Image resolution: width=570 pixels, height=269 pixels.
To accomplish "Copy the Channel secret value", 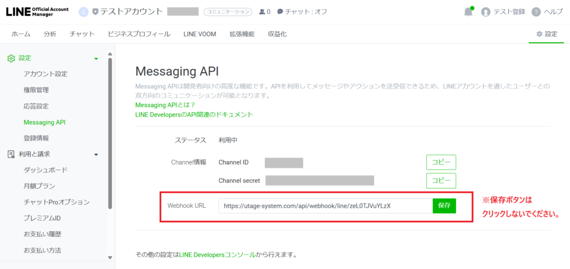I will (x=441, y=181).
